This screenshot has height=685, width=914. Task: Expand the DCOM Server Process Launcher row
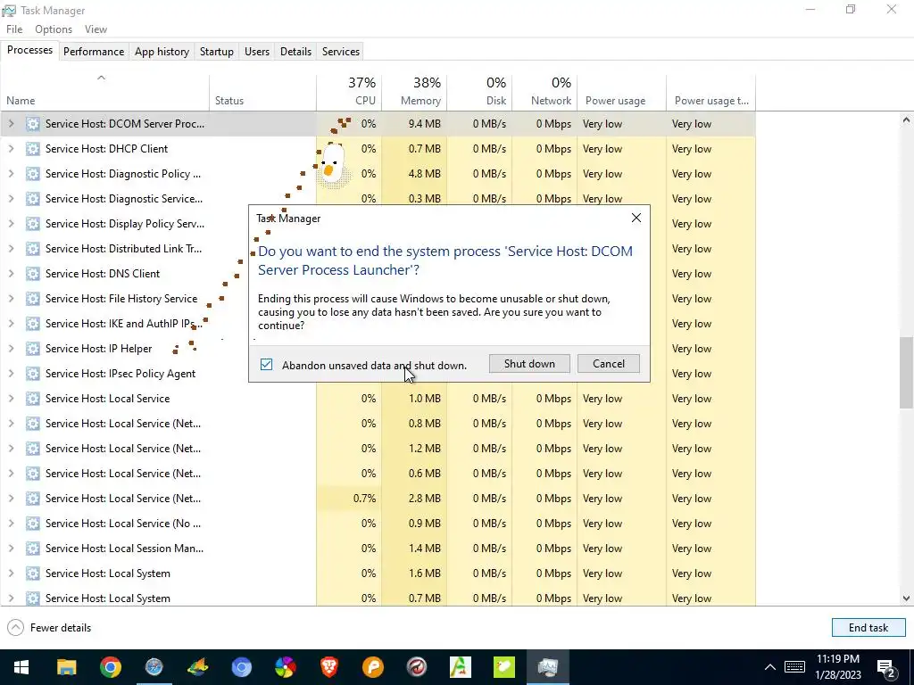pos(11,123)
